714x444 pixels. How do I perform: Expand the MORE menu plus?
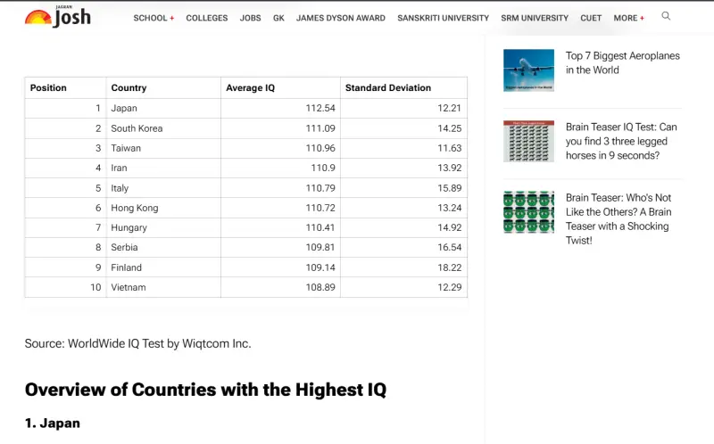point(642,19)
